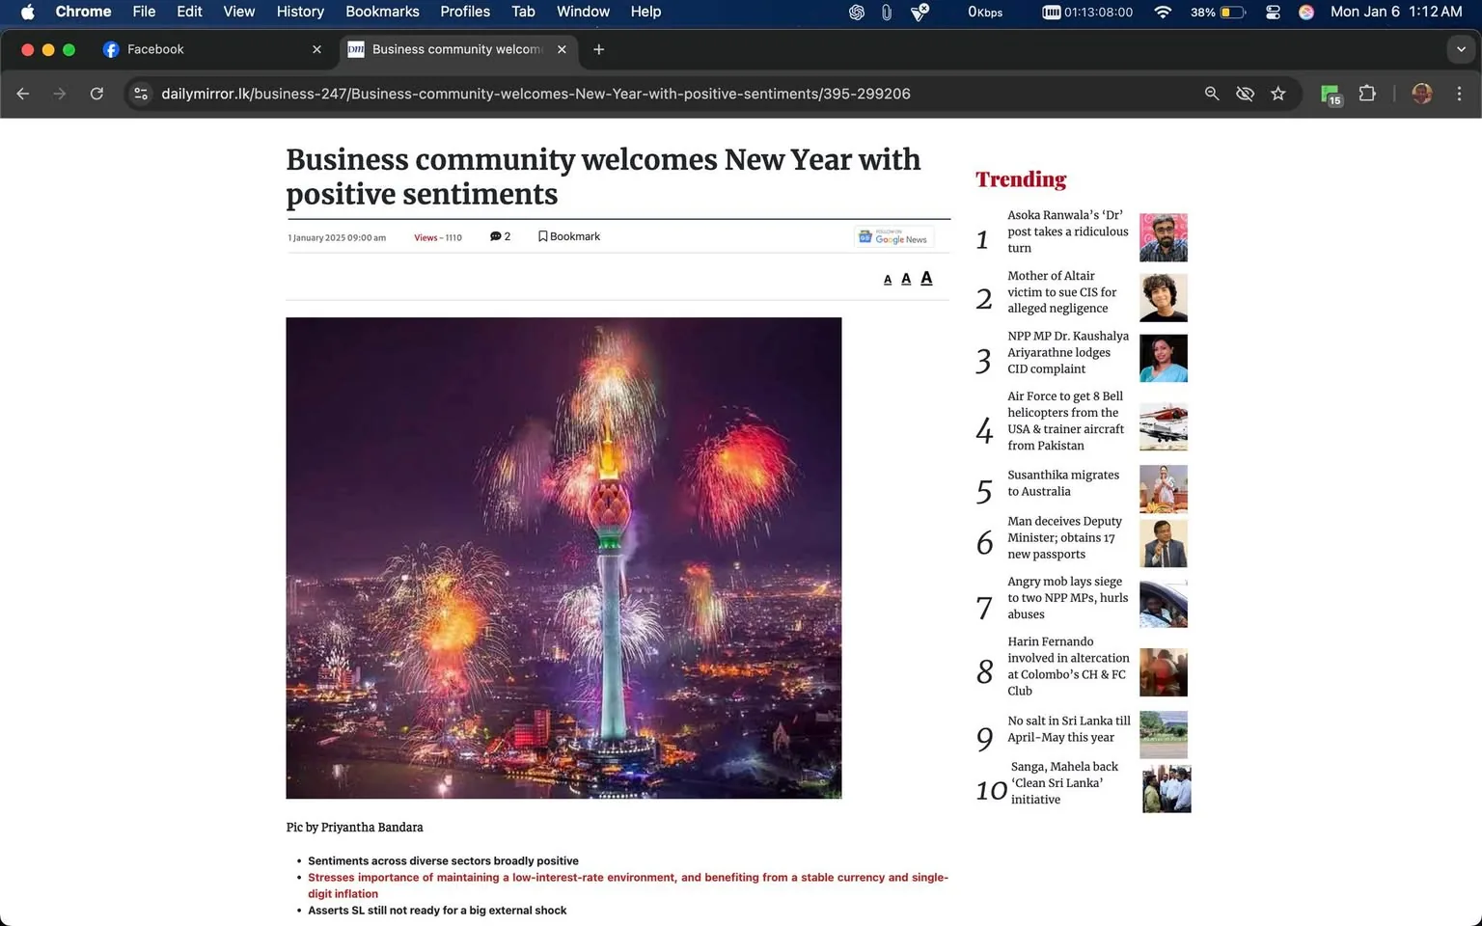Screen dimensions: 1482x926
Task: Open the macOS Control Center icon
Action: pos(1273,12)
